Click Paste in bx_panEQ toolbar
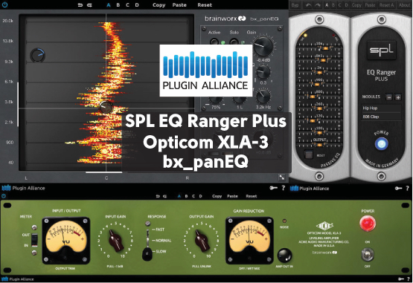Image resolution: width=413 pixels, height=283 pixels. 179,5
